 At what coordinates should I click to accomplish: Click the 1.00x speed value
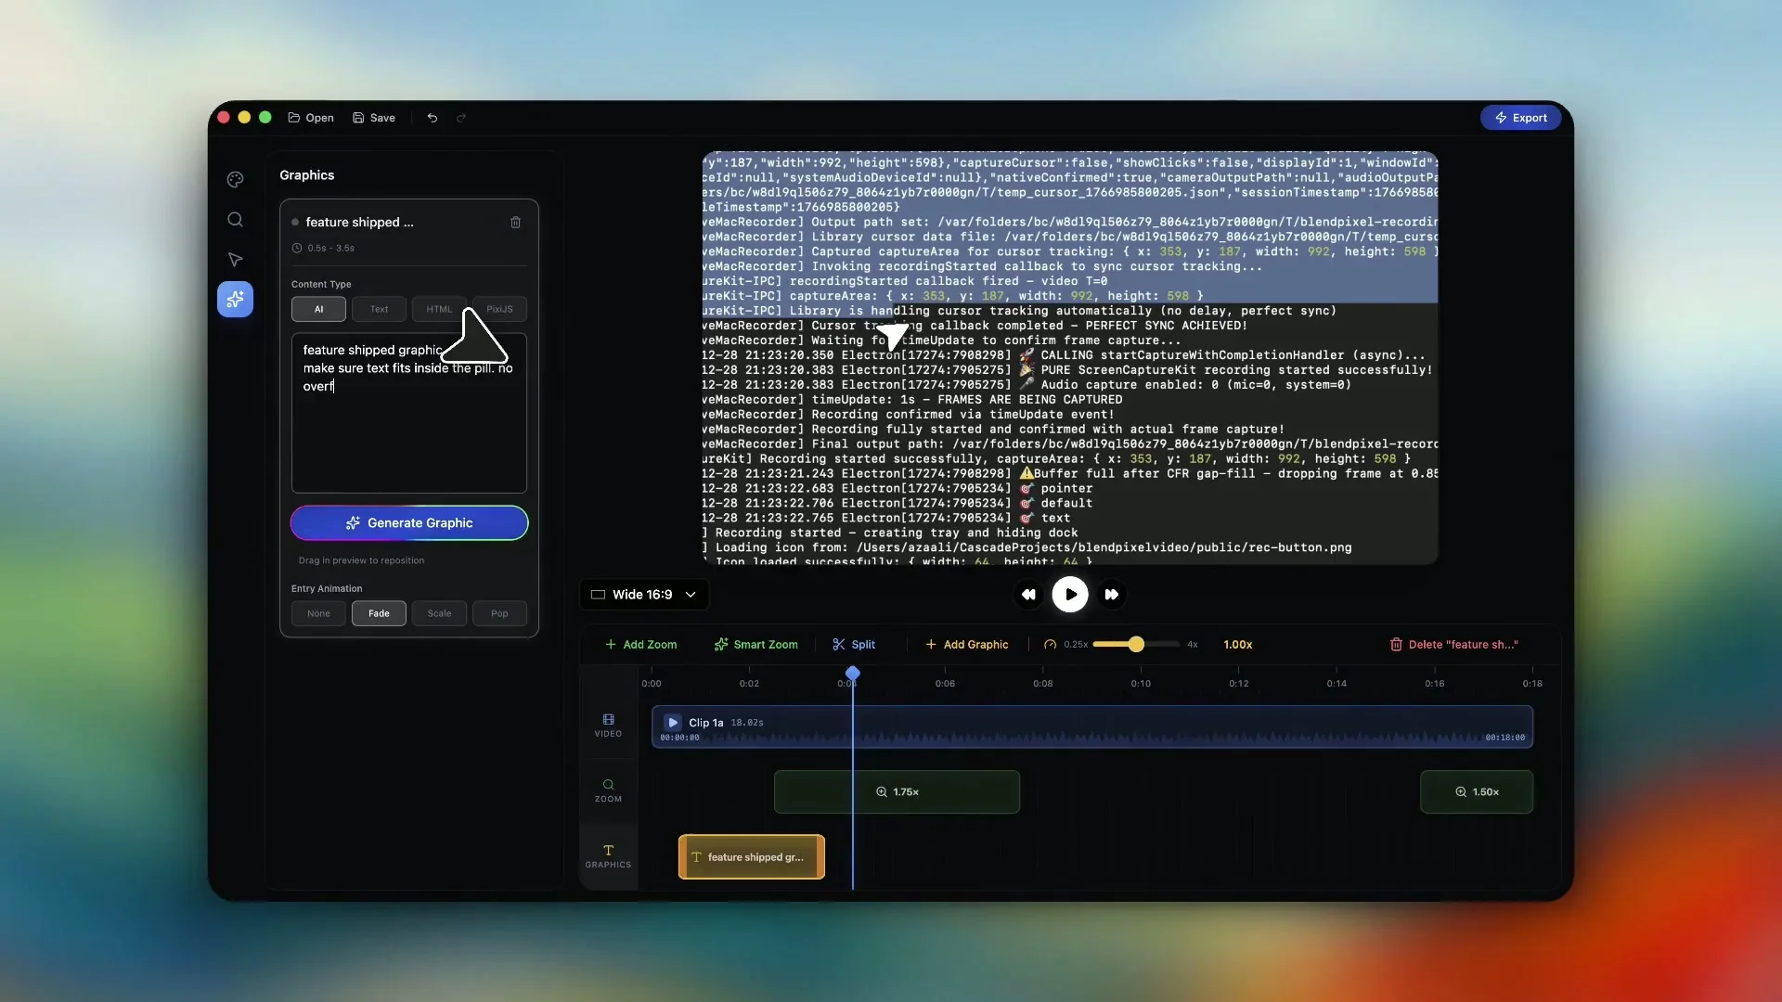click(1237, 645)
